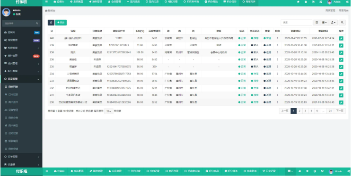This screenshot has width=352, height=176.
Task: Go to page 2 in pagination
Action: point(299,111)
